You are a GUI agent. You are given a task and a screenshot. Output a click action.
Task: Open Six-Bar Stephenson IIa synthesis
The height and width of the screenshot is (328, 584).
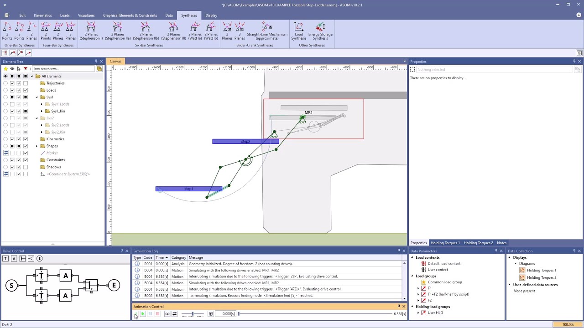(x=118, y=31)
